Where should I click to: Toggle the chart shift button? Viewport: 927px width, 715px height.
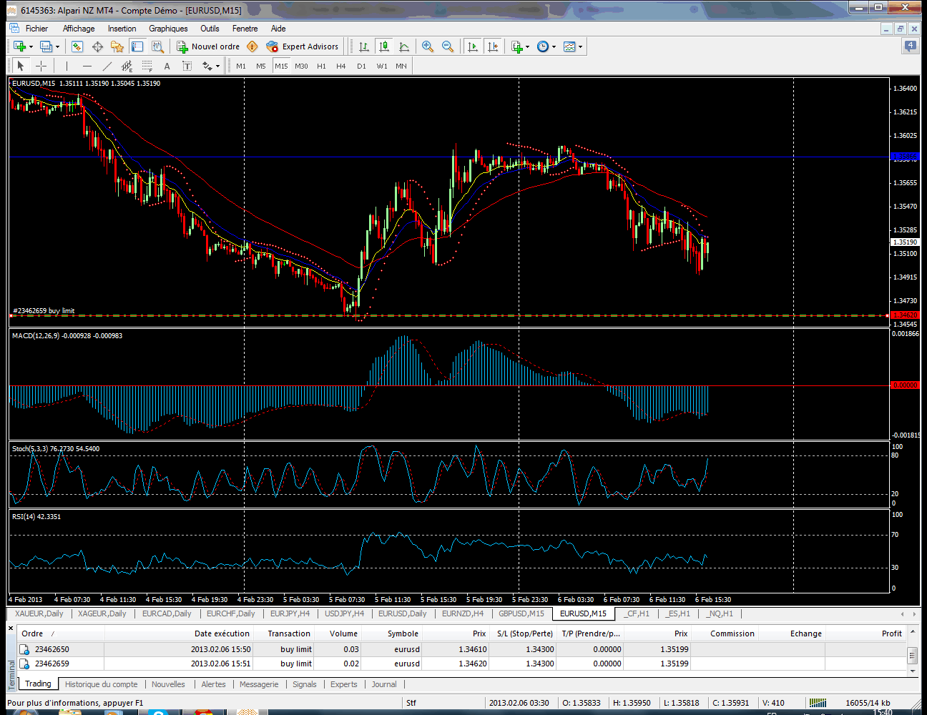[x=493, y=46]
